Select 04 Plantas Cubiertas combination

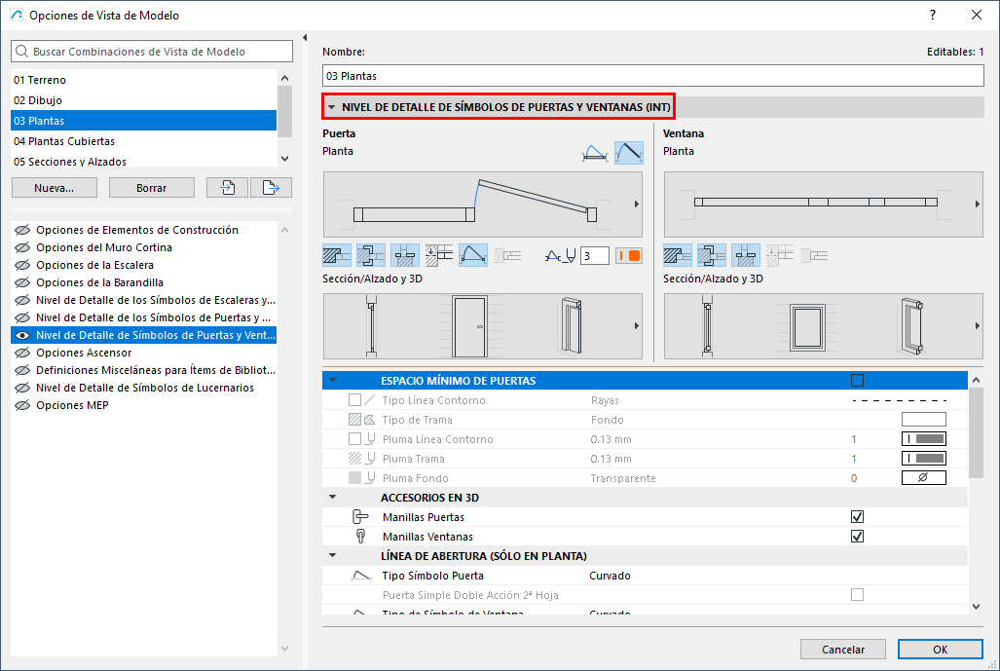point(144,141)
